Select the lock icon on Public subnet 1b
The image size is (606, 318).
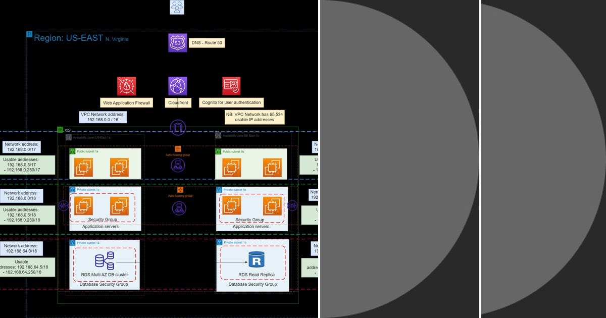point(219,151)
